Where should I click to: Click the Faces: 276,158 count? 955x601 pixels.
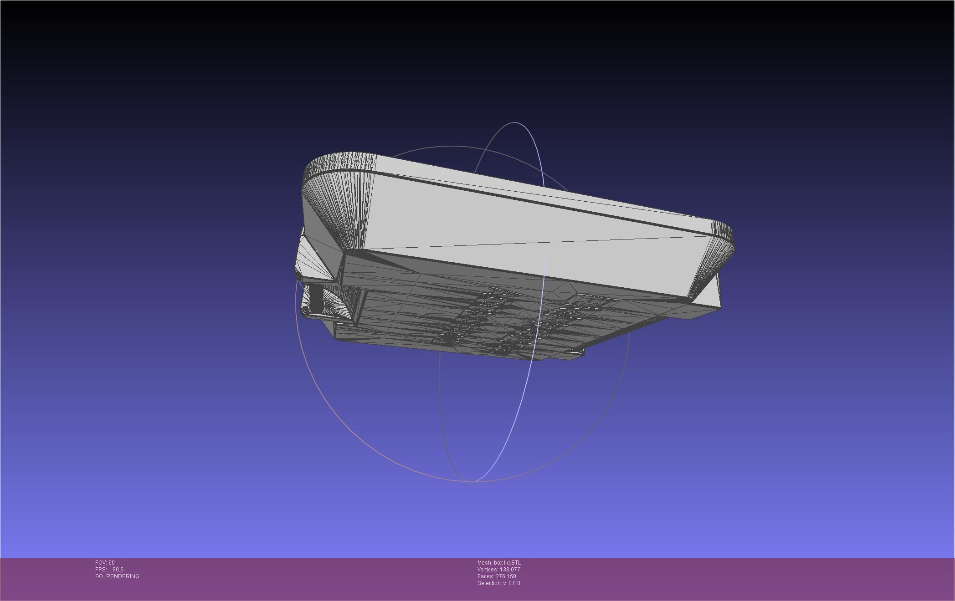pyautogui.click(x=497, y=576)
